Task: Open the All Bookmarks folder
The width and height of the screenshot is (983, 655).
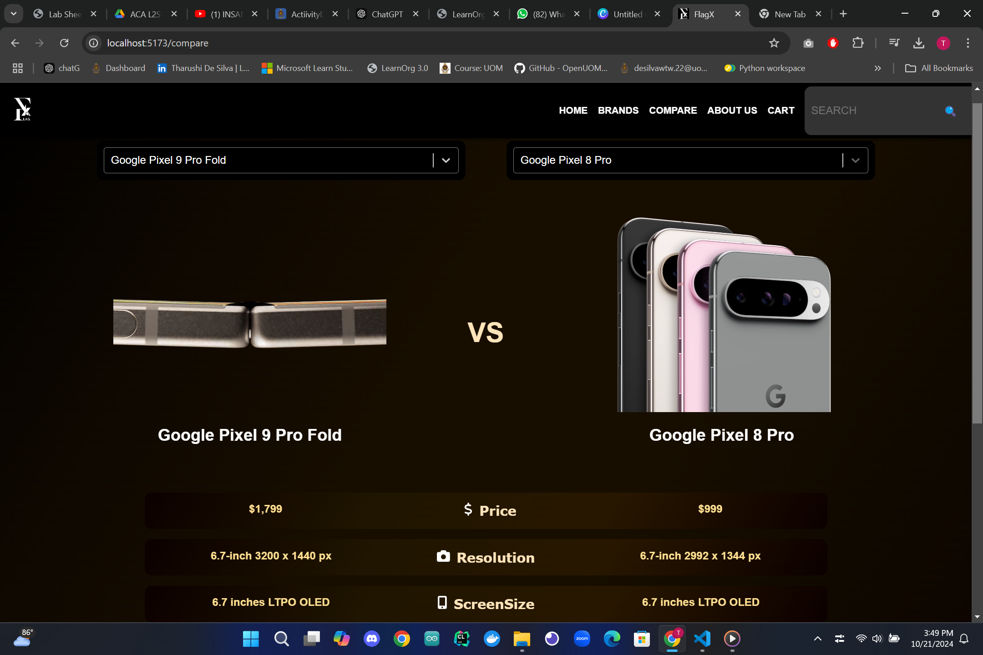Action: click(939, 68)
